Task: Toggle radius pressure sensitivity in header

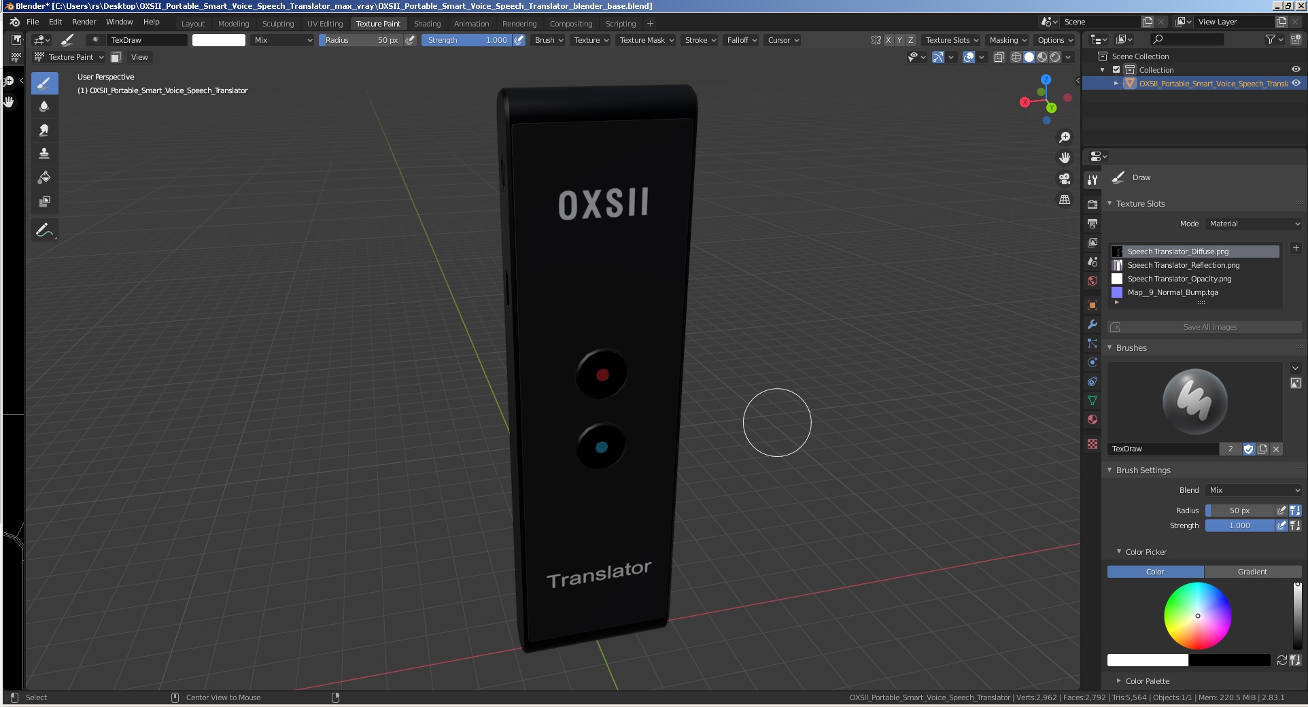Action: coord(411,40)
